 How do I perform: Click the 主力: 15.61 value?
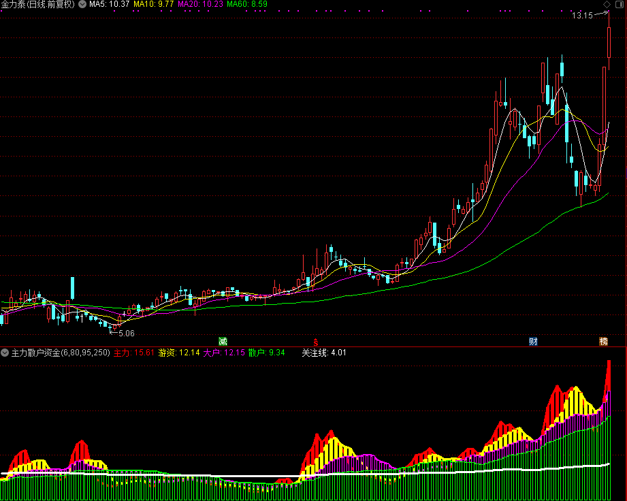(134, 353)
